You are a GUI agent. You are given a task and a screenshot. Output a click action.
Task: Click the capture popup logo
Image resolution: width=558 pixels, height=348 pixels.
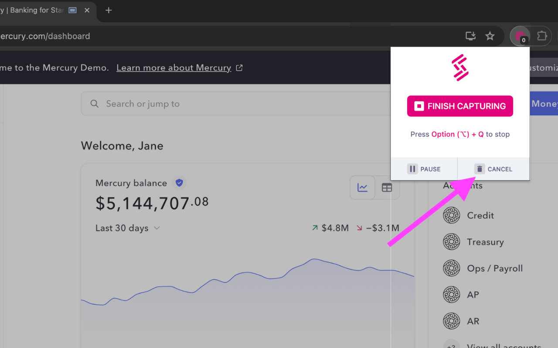[460, 67]
